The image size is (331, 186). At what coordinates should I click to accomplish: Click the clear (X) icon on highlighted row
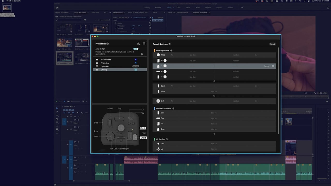click(273, 66)
